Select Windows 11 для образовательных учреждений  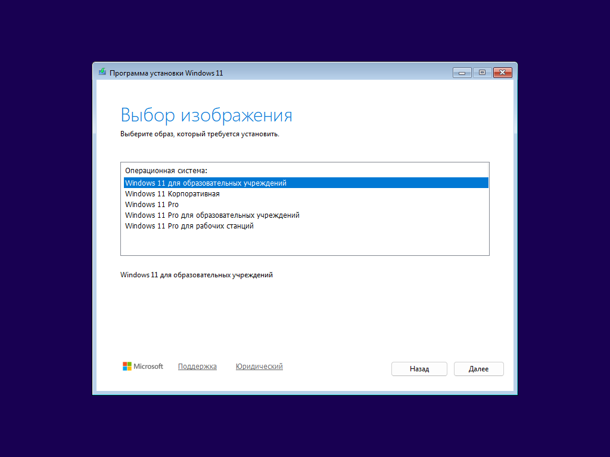click(306, 183)
